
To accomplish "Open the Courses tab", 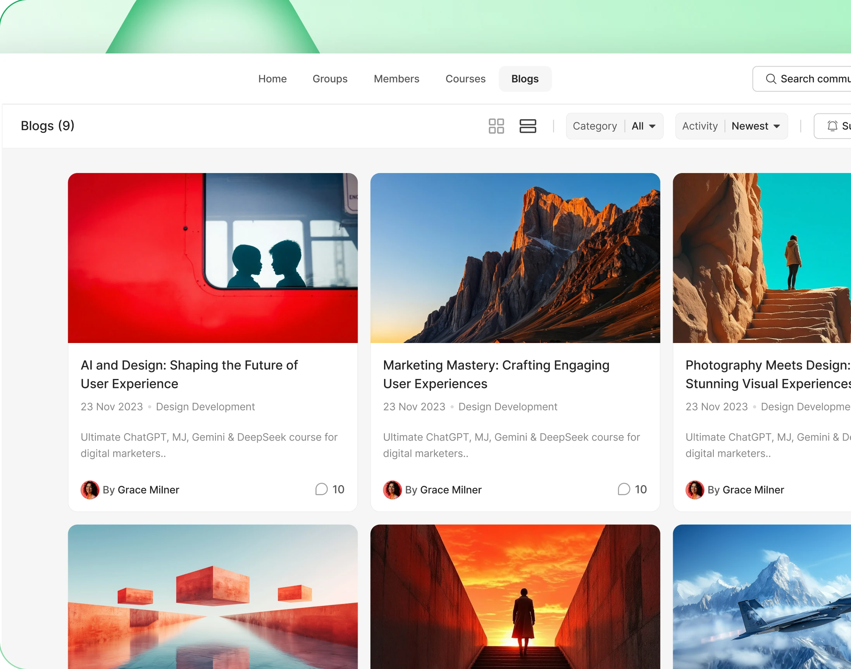I will click(466, 79).
